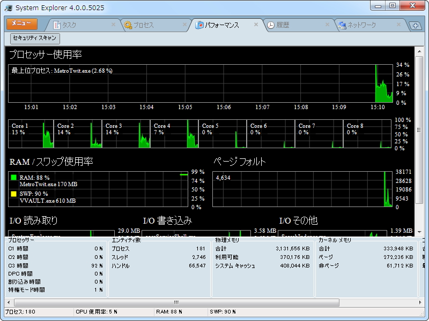Click the yellow SWP legend swatch
The image size is (429, 321).
pyautogui.click(x=14, y=194)
